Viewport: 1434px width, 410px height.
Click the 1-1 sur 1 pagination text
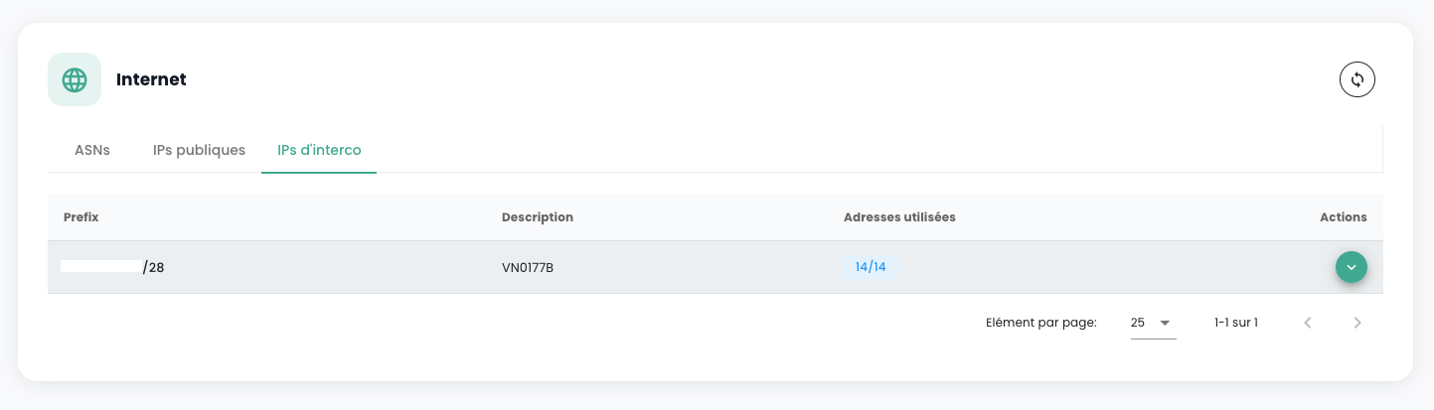(1235, 323)
